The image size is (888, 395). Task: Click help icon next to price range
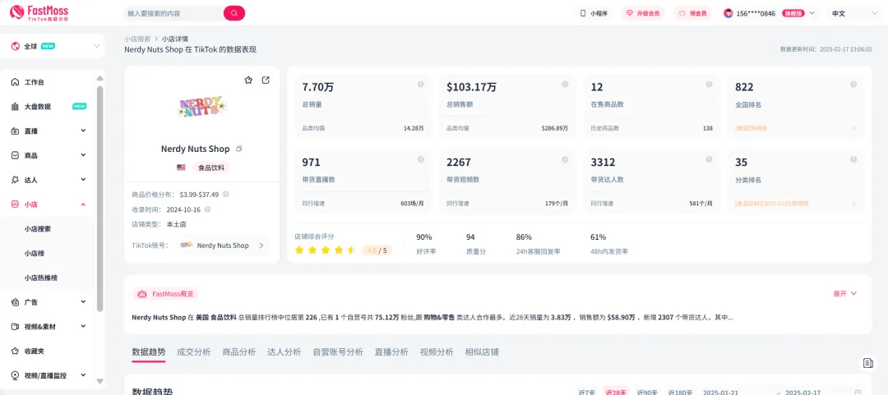click(x=226, y=194)
